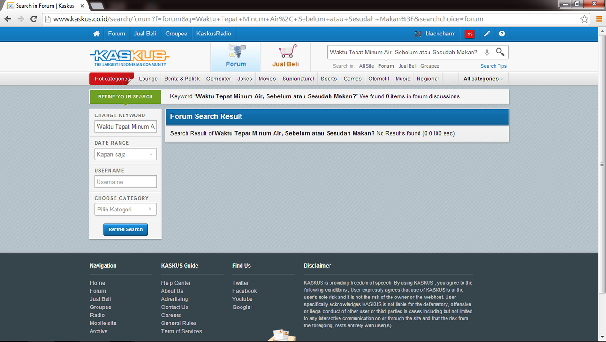Open the Search Tips link

click(494, 66)
